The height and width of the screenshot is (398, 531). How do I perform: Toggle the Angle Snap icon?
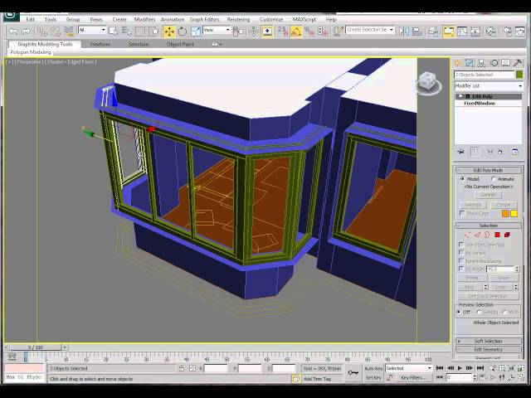click(296, 32)
